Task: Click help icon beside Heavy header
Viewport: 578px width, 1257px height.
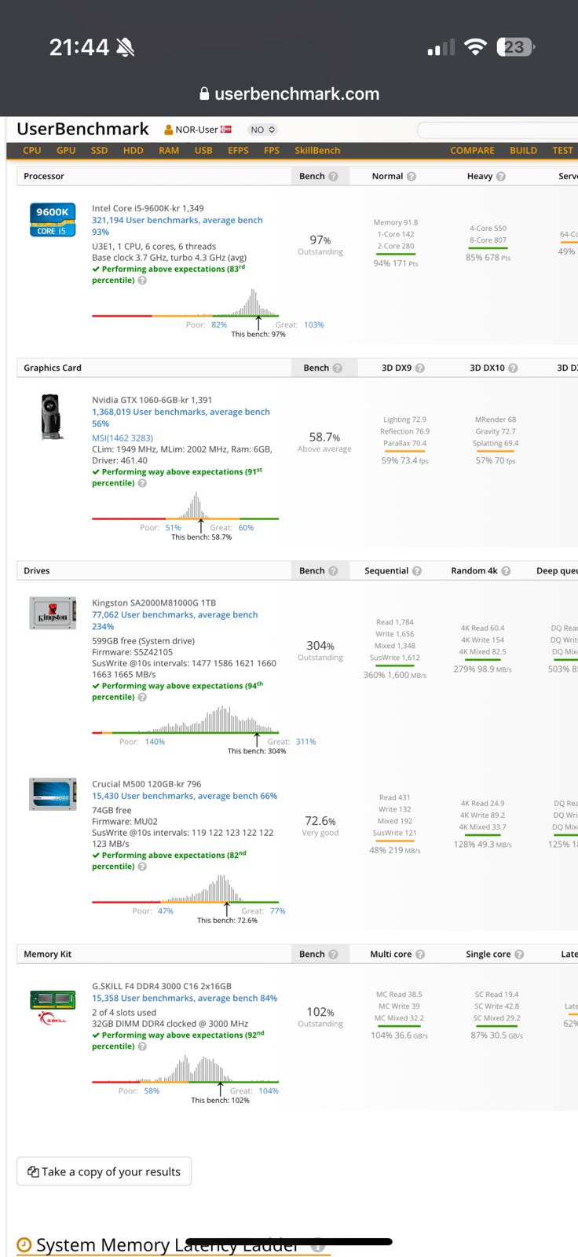Action: pyautogui.click(x=501, y=176)
